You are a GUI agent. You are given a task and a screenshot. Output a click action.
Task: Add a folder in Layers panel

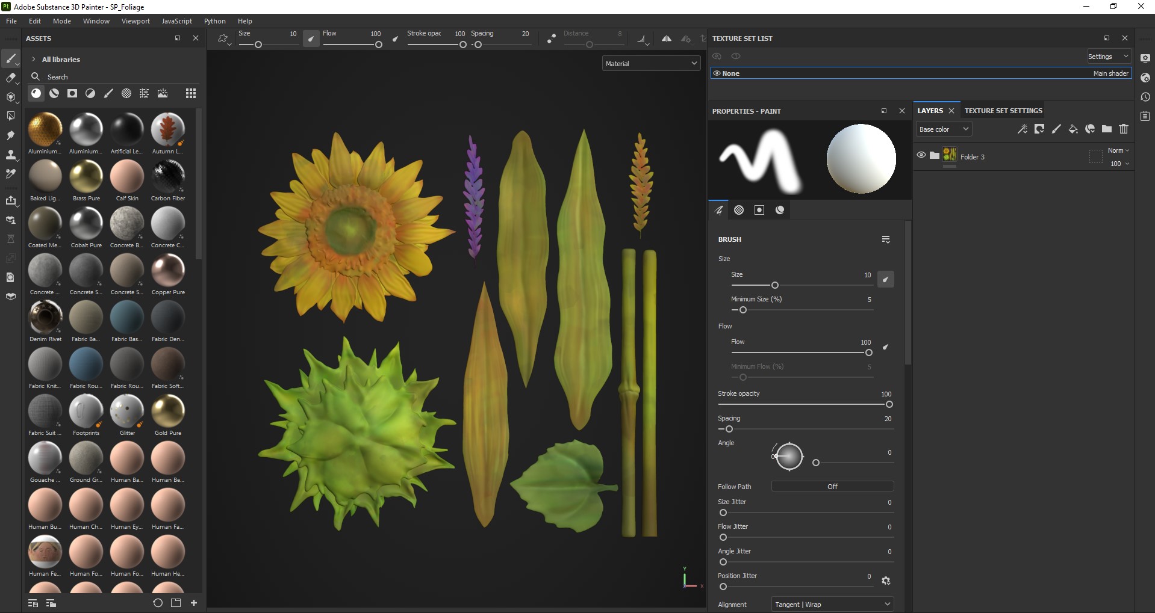[x=1107, y=129]
